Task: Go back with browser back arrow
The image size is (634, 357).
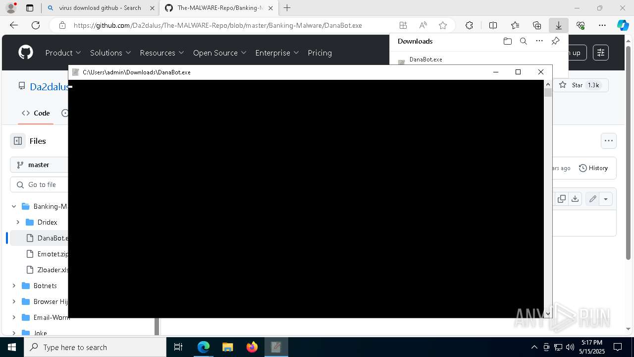Action: click(x=14, y=25)
